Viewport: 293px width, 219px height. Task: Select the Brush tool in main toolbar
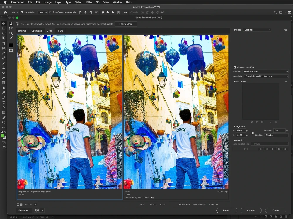coord(4,63)
